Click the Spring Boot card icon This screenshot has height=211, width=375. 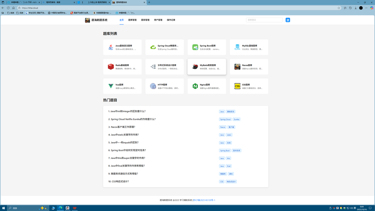point(195,47)
